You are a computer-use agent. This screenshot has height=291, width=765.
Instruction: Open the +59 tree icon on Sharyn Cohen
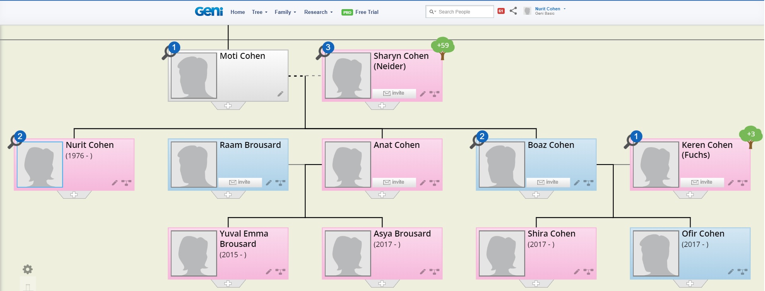coord(443,48)
